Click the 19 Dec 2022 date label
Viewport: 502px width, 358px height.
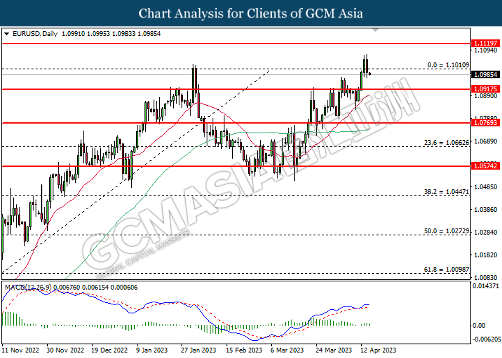tap(109, 350)
